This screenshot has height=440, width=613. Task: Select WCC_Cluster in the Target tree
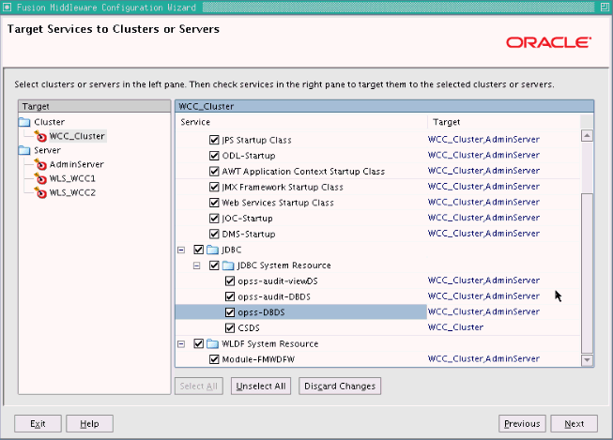point(77,136)
